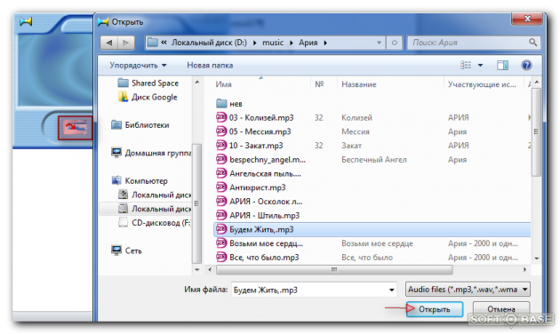
Task: Click the Новая папка button
Action: [210, 66]
